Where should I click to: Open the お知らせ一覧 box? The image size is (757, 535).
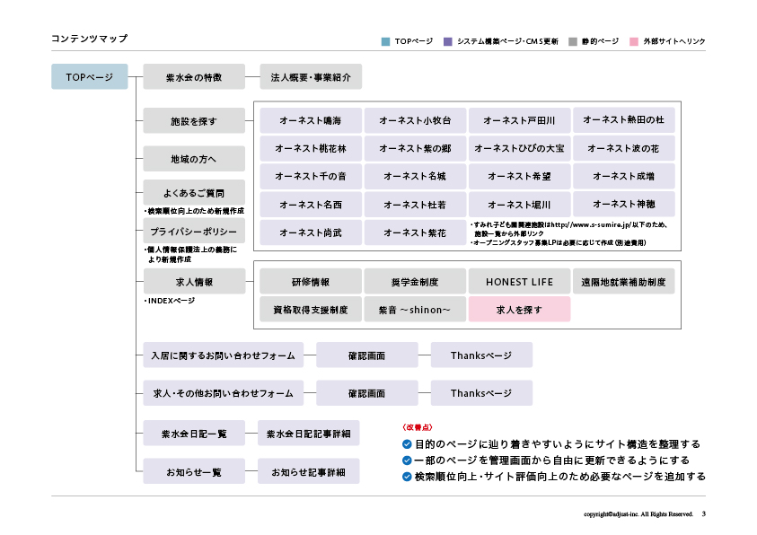pyautogui.click(x=194, y=471)
